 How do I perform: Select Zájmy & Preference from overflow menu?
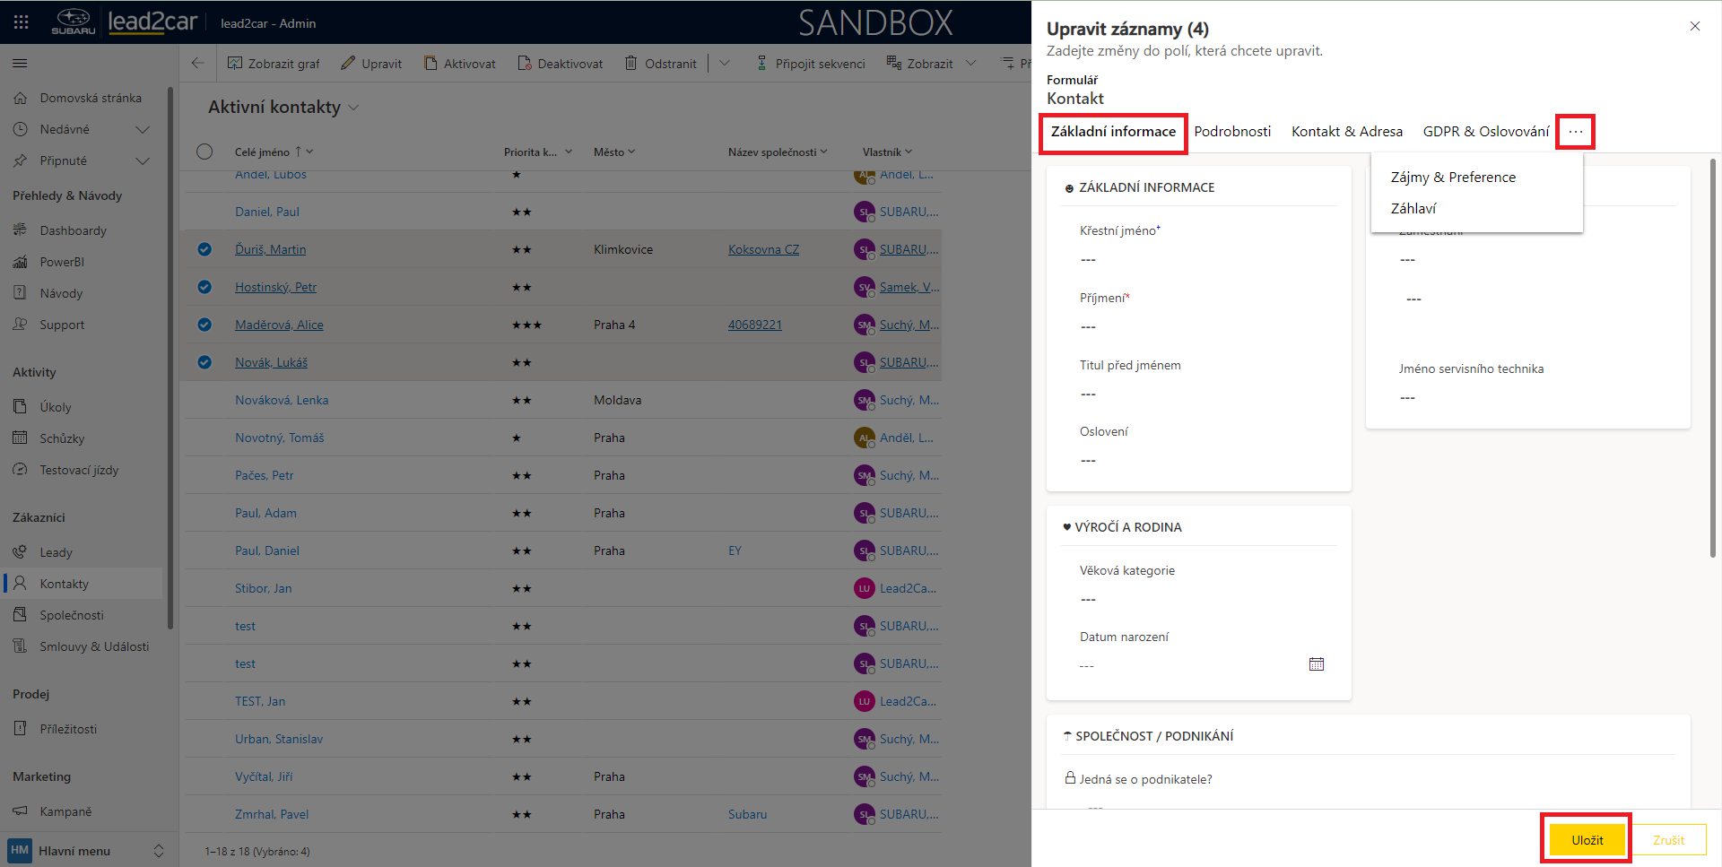pyautogui.click(x=1453, y=178)
